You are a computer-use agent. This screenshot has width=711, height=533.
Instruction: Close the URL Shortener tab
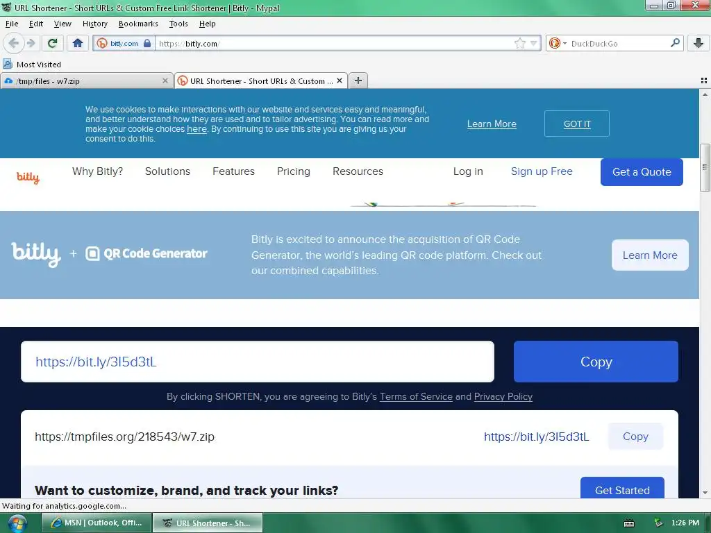(x=340, y=81)
